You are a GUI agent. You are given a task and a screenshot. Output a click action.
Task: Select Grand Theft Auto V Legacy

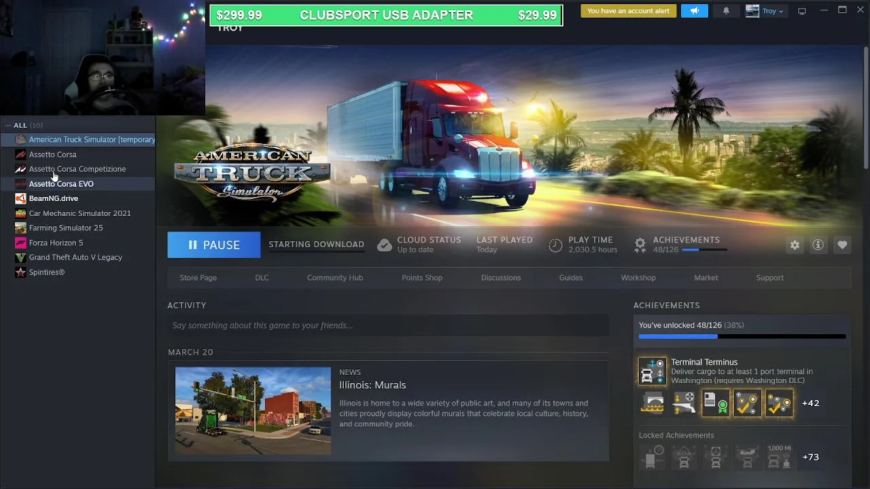click(x=78, y=257)
